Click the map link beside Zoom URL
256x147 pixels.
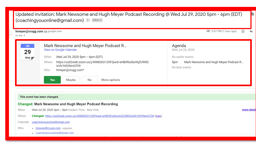[158, 116]
